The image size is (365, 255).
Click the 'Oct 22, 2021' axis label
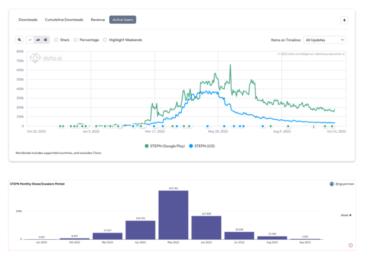(36, 131)
